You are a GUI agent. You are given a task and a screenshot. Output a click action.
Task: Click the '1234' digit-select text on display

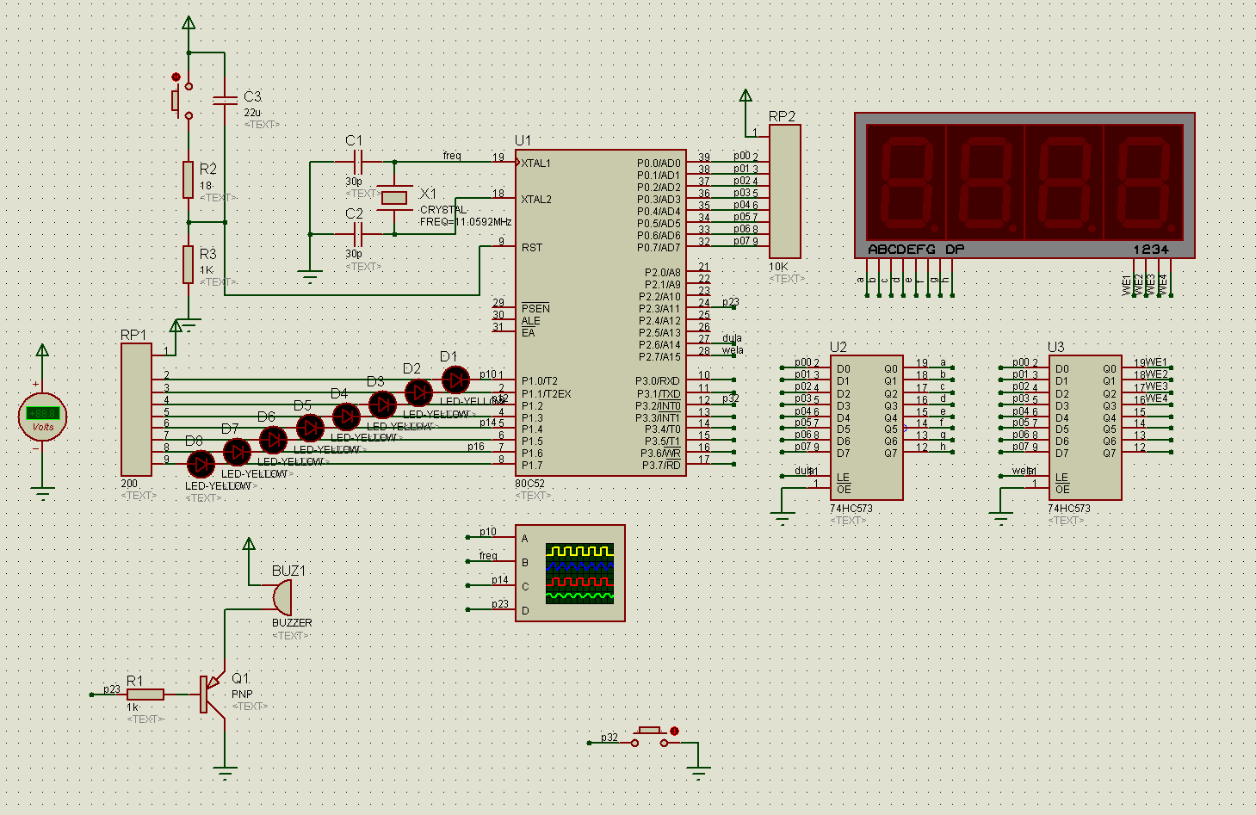click(1151, 250)
